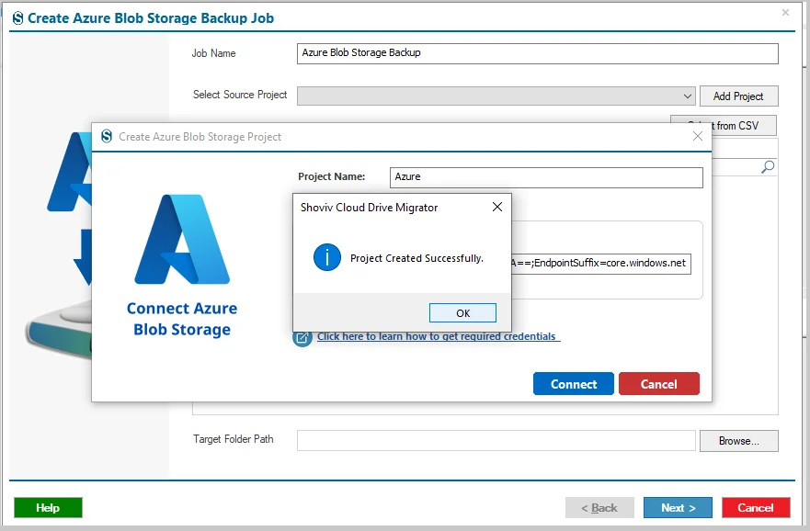Viewport: 810px width, 531px height.
Task: Click the Job Name input field
Action: click(537, 53)
